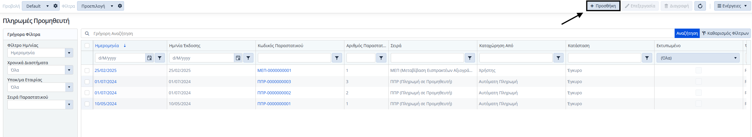Open Υποκ/μα Εταιρίας dropdown
Viewport: 752px width, 137px height.
click(69, 87)
